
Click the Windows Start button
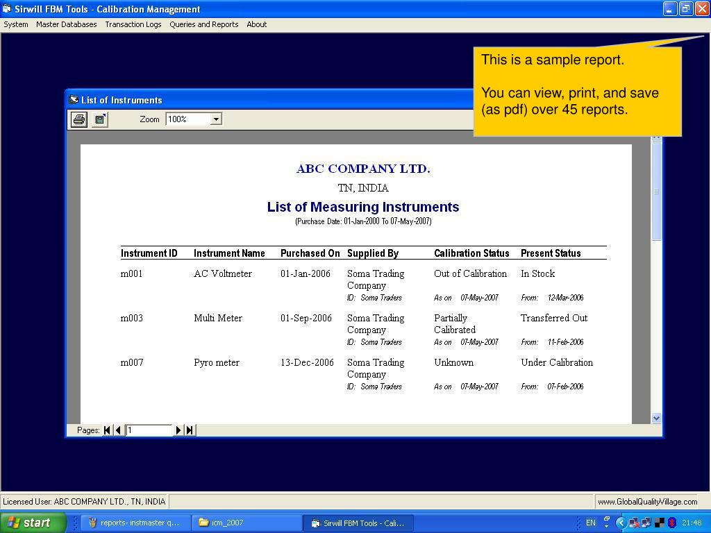tap(33, 523)
